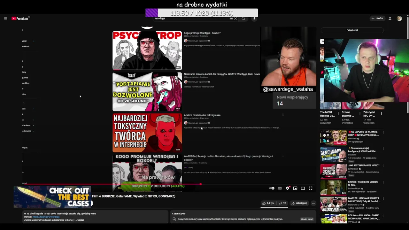Open options for 'Dziwne skrzynie' short
This screenshot has width=409, height=230.
pos(360,113)
